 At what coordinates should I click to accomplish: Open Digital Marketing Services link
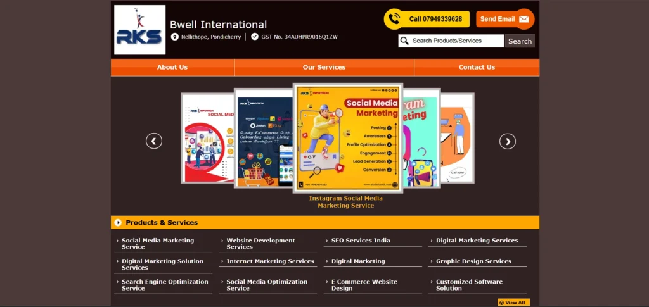tap(477, 240)
